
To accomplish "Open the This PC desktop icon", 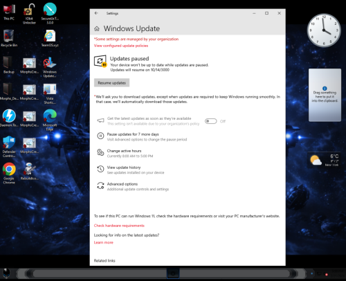I will 9,12.
